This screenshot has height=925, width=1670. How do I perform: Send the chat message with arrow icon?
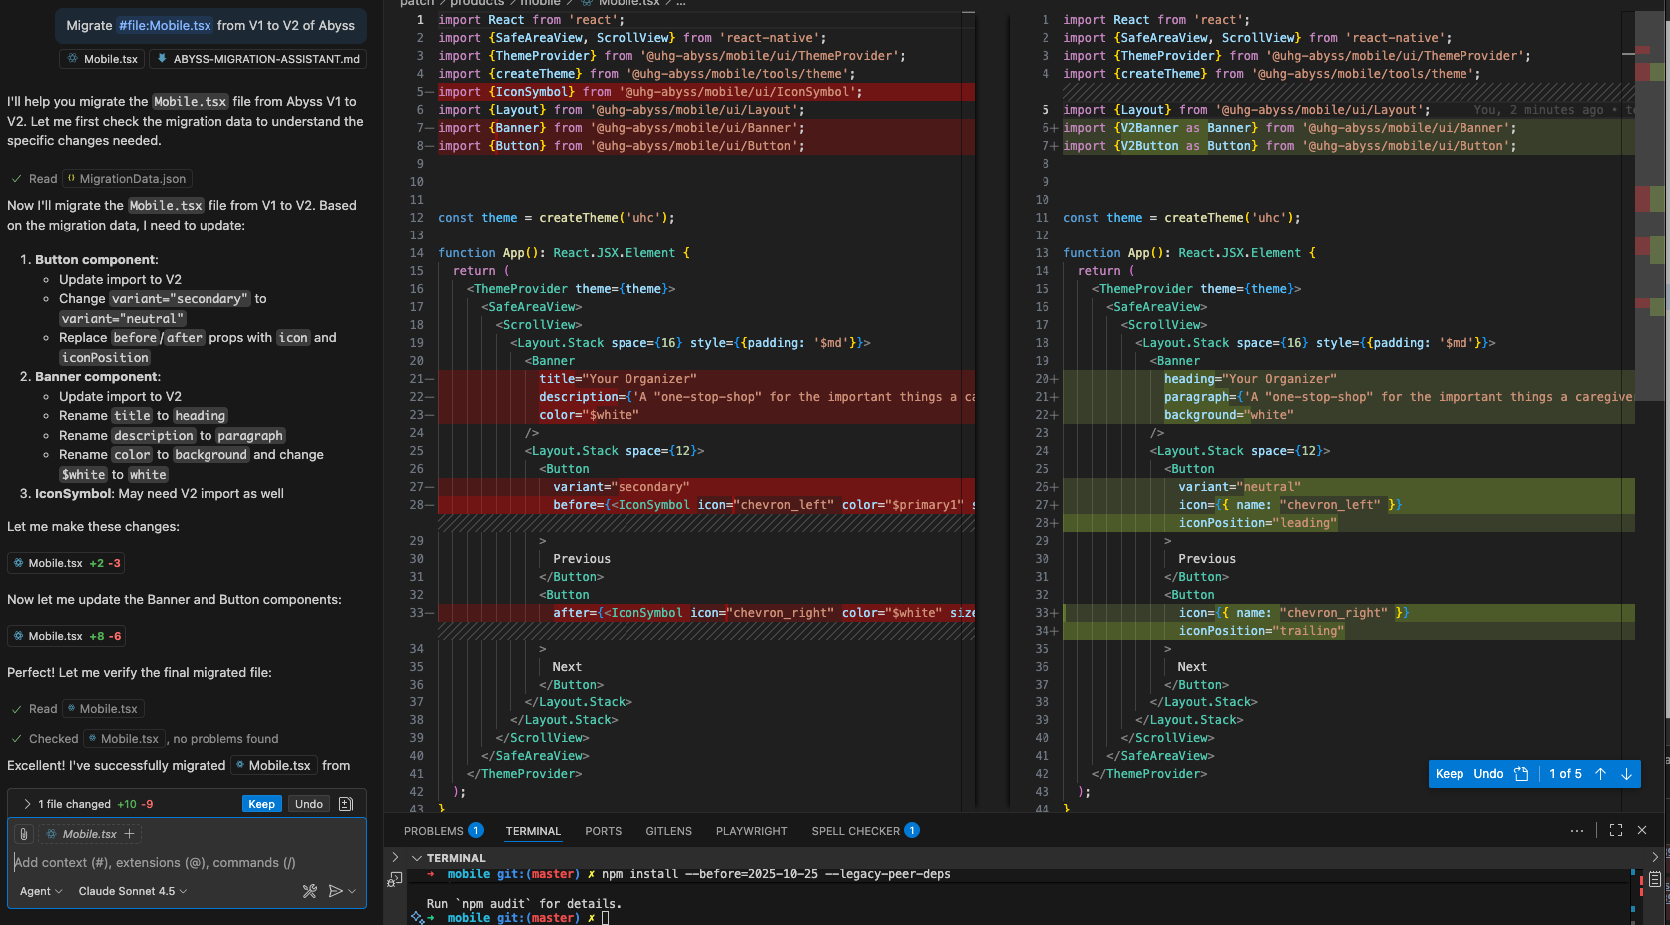click(335, 891)
